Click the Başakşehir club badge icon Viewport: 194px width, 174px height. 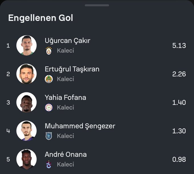click(49, 136)
